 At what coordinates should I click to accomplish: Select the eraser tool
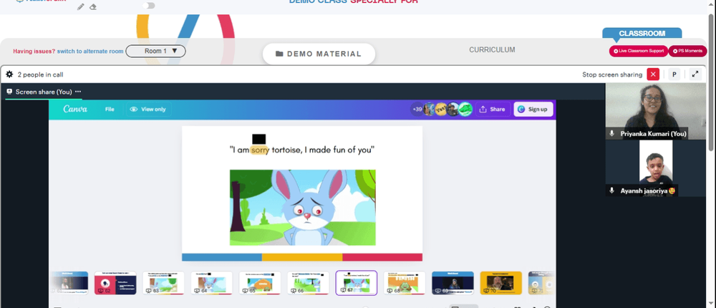click(x=92, y=7)
